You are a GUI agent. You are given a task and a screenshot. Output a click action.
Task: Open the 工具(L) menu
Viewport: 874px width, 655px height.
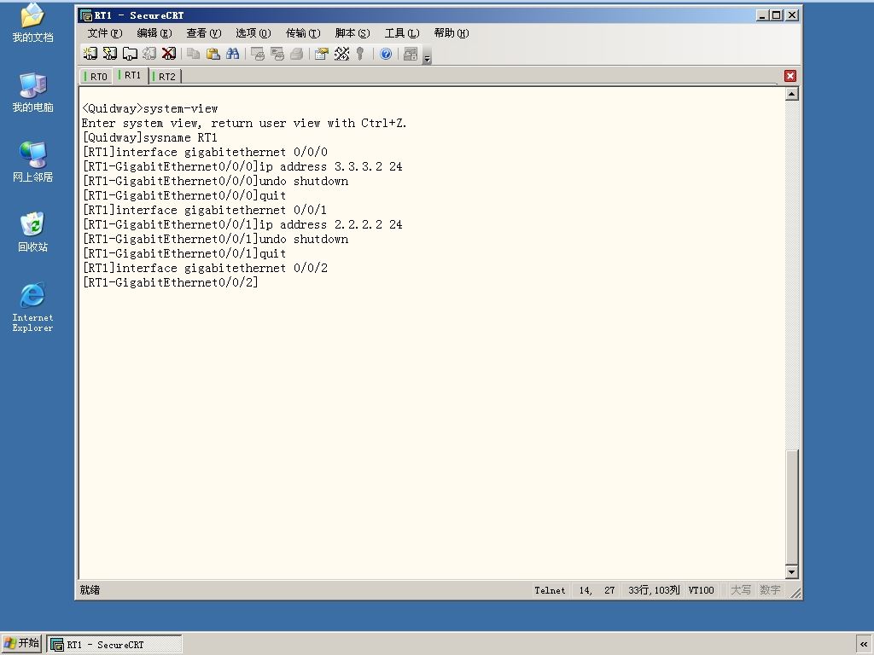coord(402,33)
